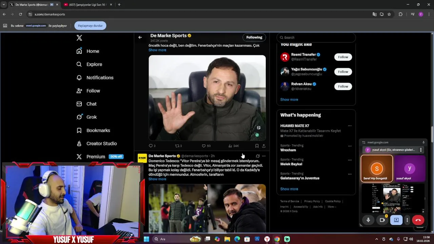This screenshot has width=434, height=244.
Task: Open options for the Wrexham trend
Action: (350, 146)
